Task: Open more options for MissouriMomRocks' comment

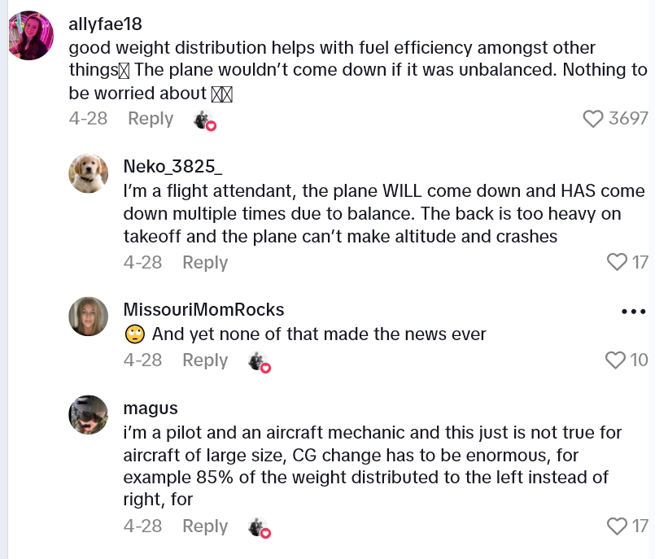Action: [x=633, y=312]
